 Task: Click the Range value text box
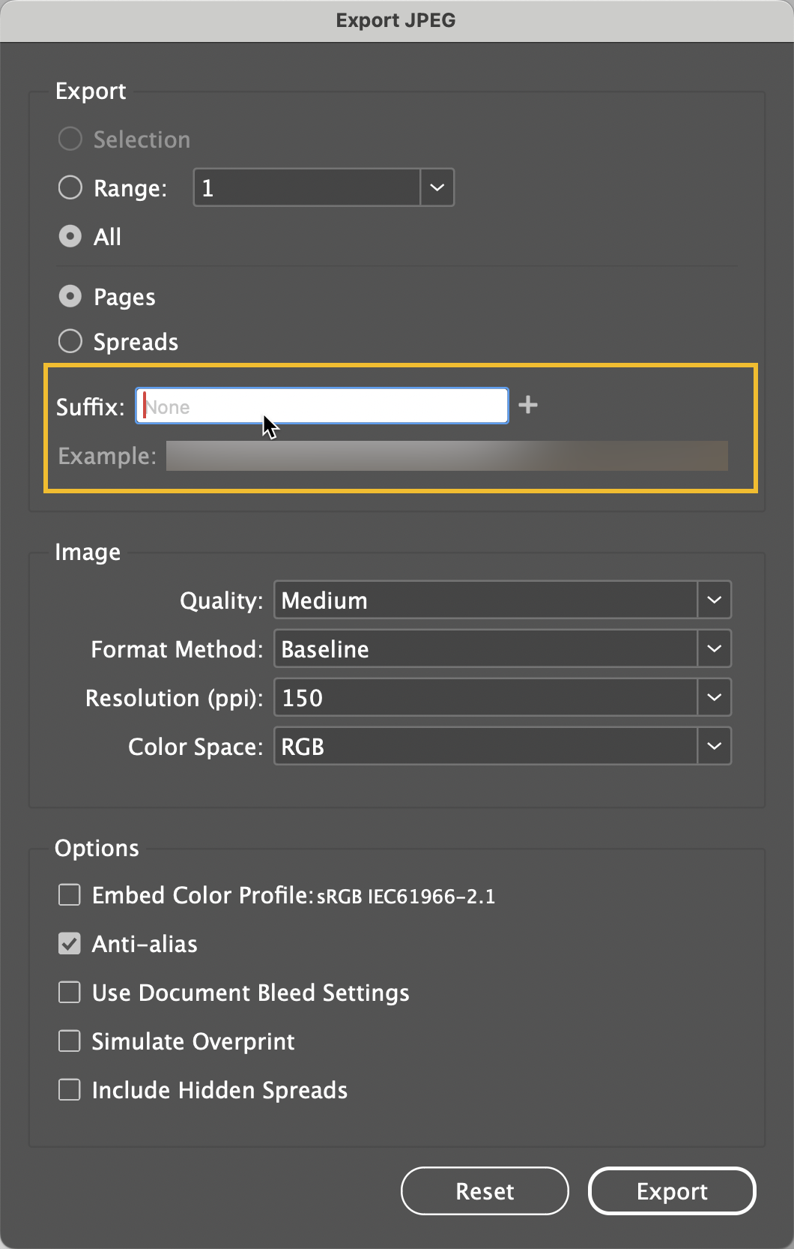[307, 187]
